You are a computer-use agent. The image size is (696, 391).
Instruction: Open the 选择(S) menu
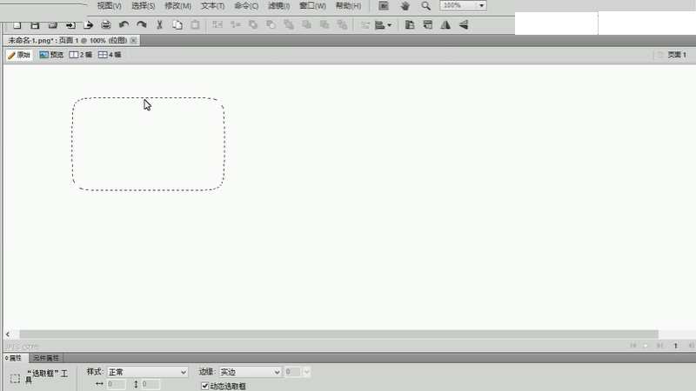pos(143,6)
